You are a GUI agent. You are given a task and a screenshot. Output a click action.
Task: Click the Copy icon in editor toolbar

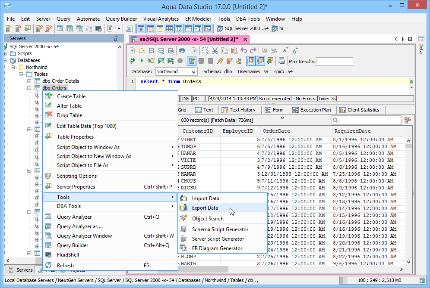(224, 50)
